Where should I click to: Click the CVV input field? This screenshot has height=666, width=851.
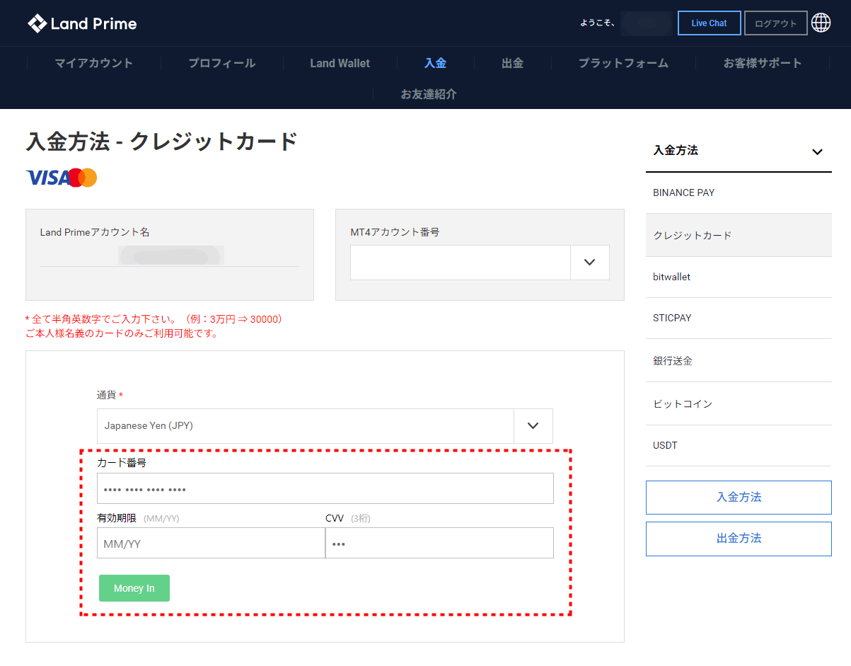click(439, 543)
